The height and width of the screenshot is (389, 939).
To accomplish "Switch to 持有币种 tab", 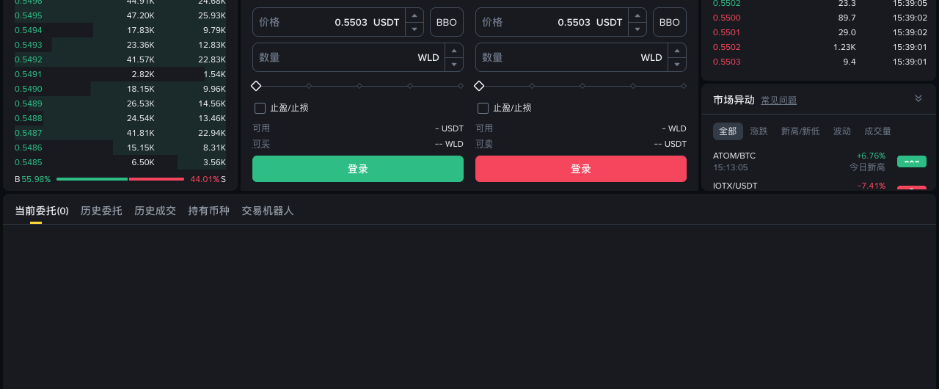I will (x=208, y=211).
